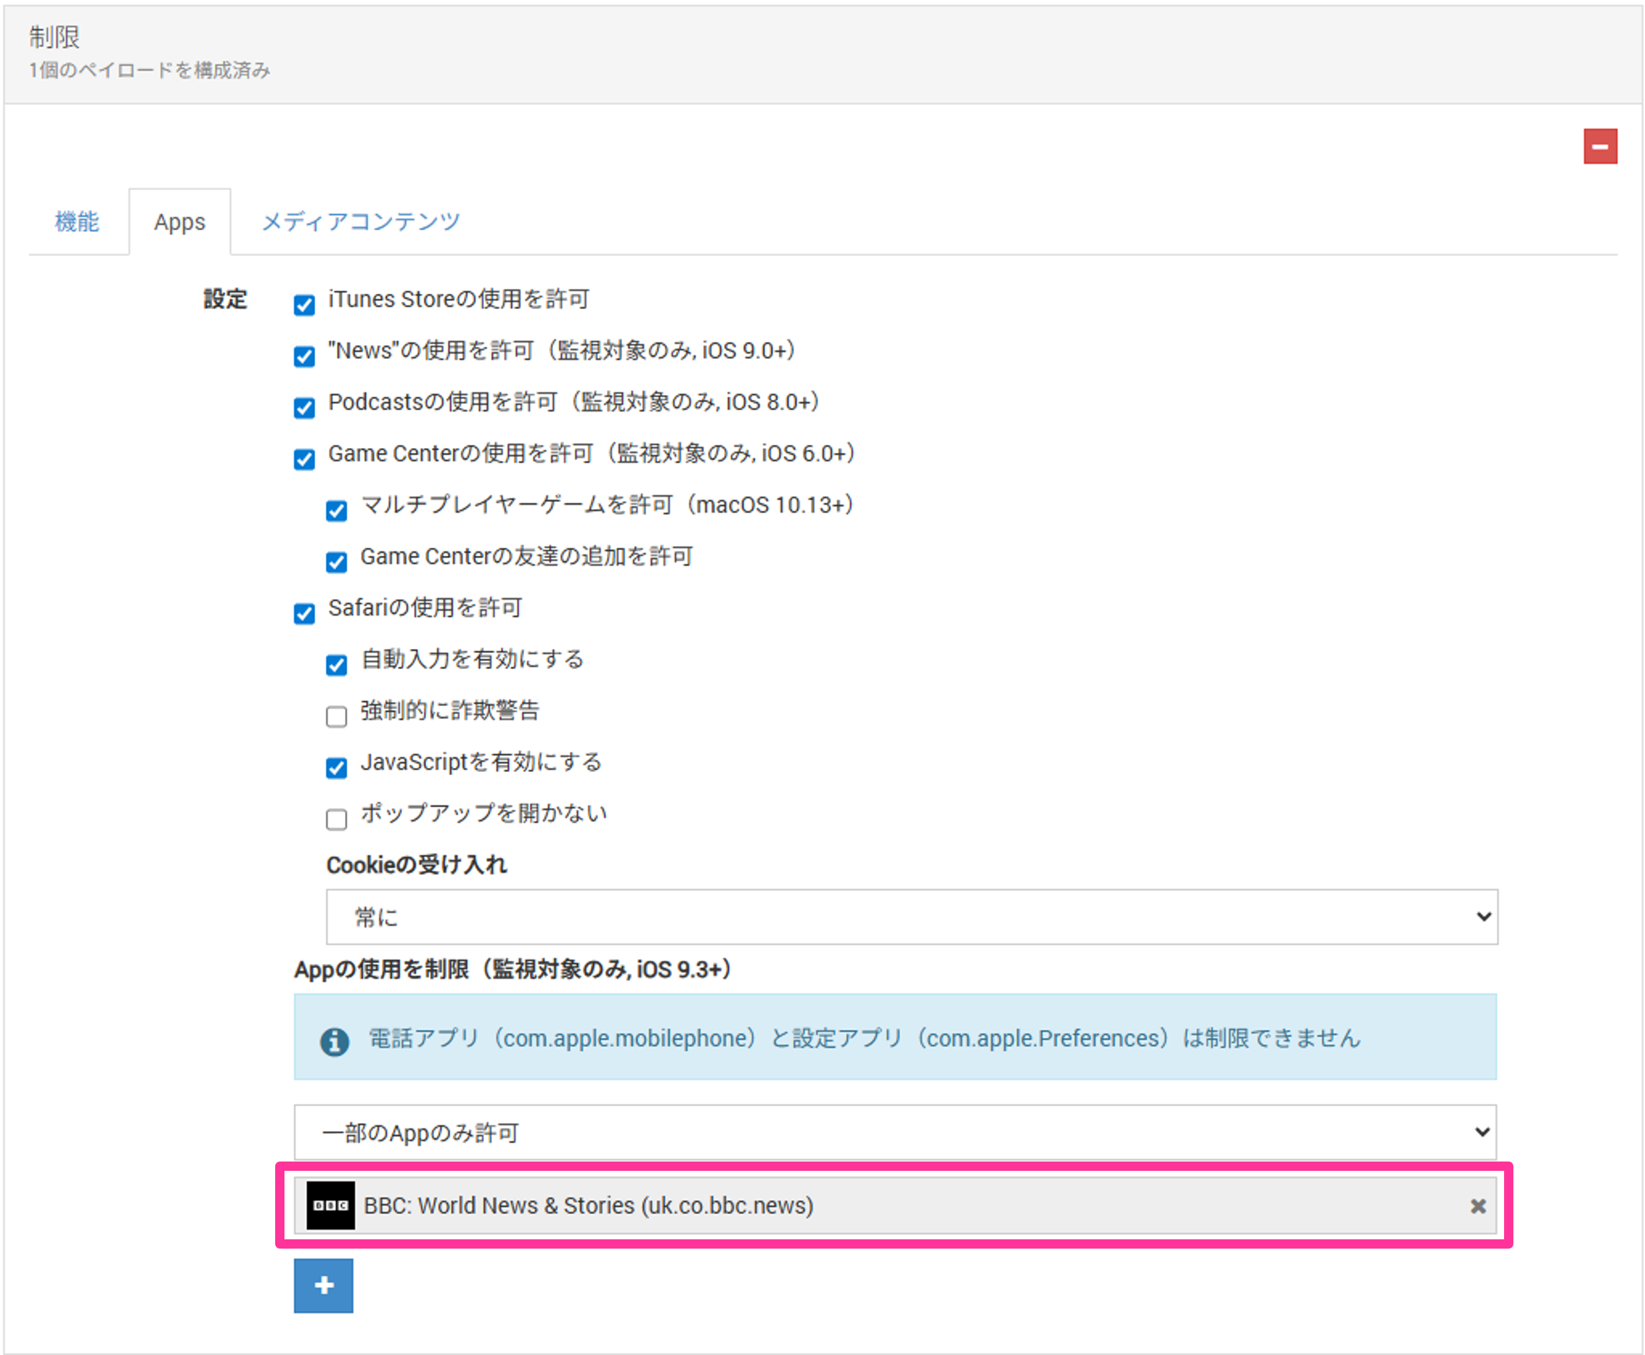
Task: Toggle multiplayer game permission checkbox
Action: (336, 511)
